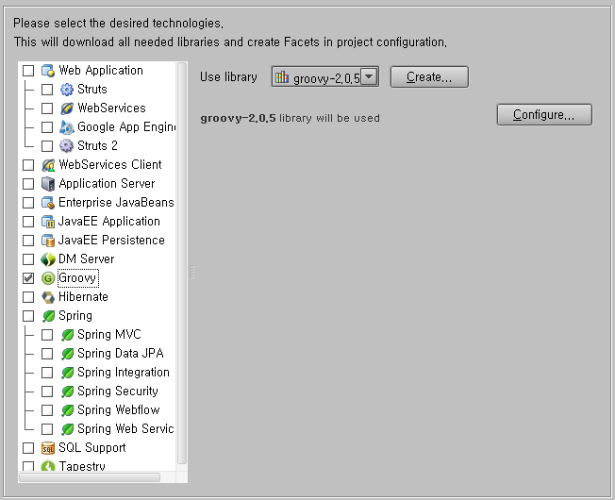Select the JavaEE Persistence label
The height and width of the screenshot is (500, 615).
111,240
